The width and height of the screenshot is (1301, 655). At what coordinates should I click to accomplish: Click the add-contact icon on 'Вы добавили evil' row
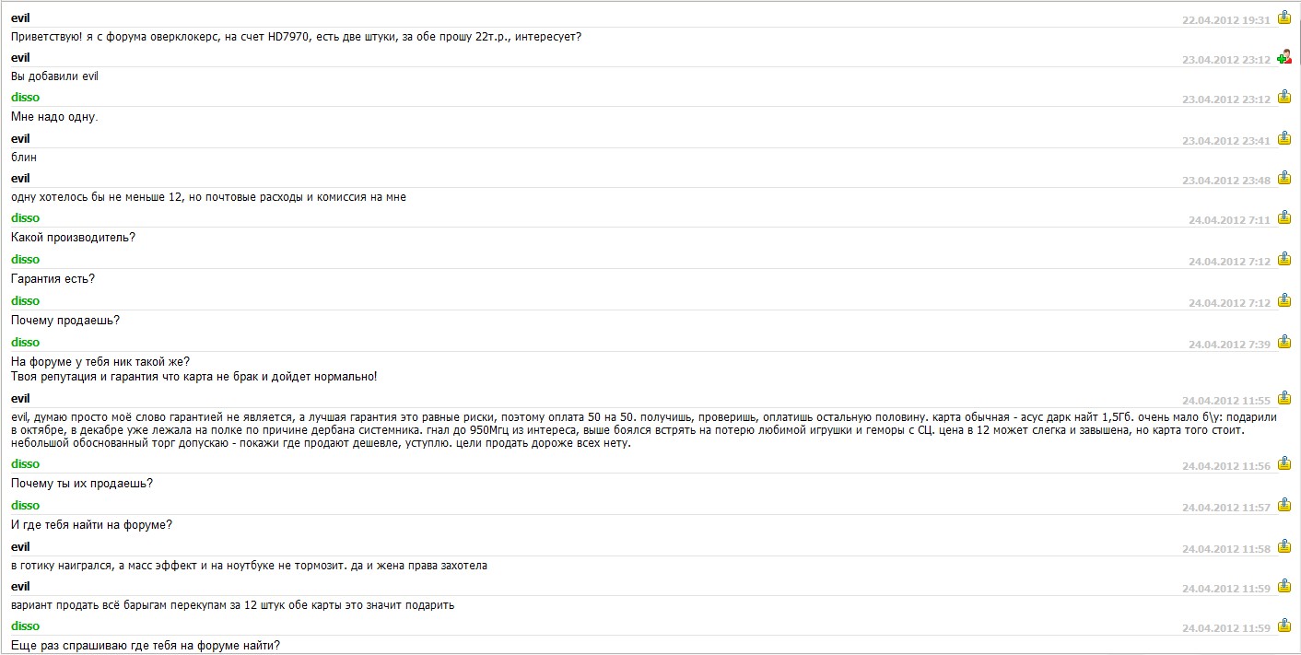1284,57
